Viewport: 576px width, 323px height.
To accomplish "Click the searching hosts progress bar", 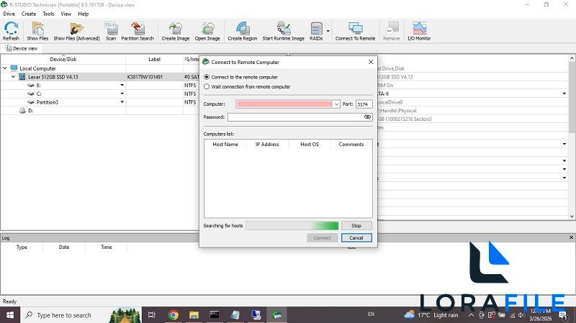I will click(x=292, y=226).
